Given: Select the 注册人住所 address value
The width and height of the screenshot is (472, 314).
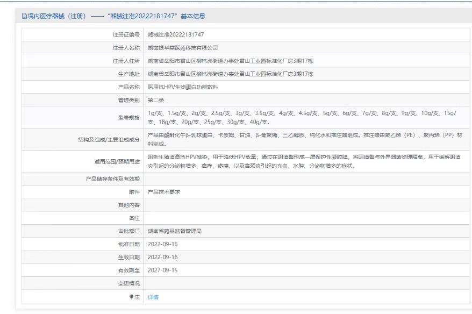Looking at the screenshot, I should click(231, 61).
